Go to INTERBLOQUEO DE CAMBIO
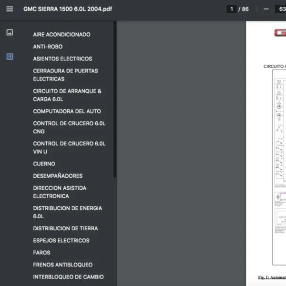 tap(68, 277)
